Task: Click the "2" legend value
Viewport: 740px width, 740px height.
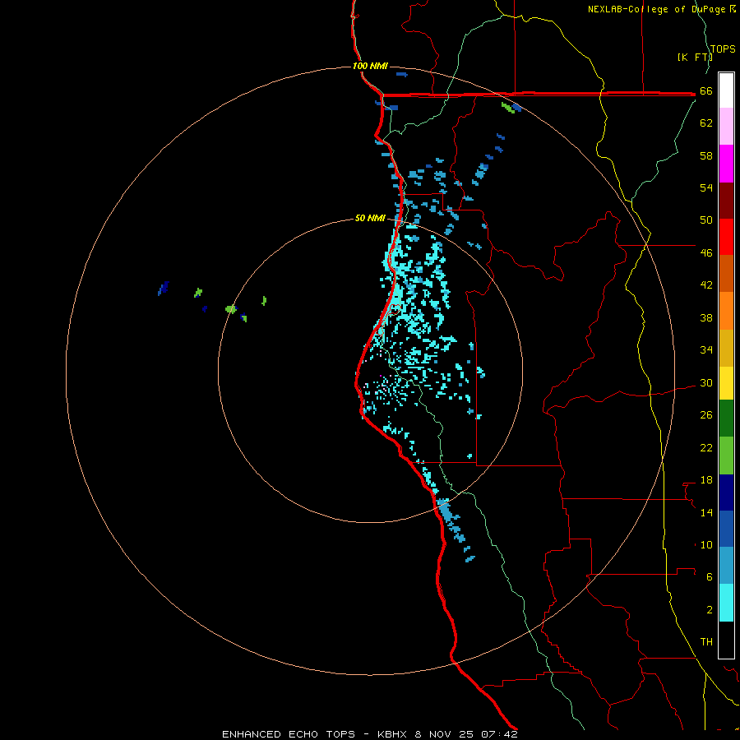Action: point(710,610)
